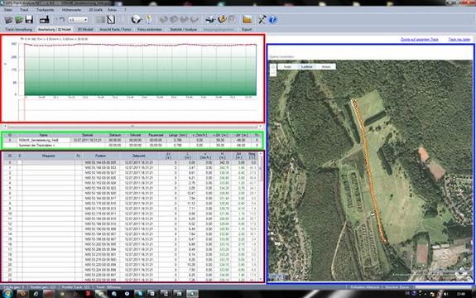
Task: Open the Trackpoints menu
Action: [x=45, y=10]
